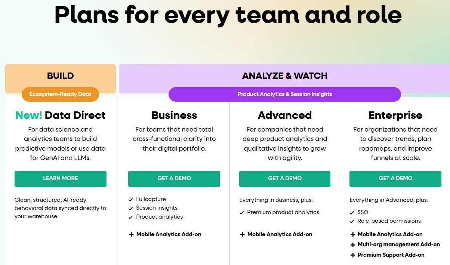Select the ANALYZE & WATCH column header
This screenshot has height=265, width=450.
coord(285,76)
